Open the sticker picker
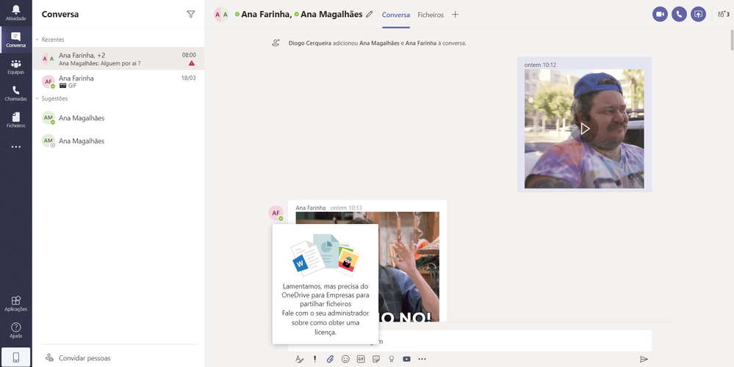Image resolution: width=734 pixels, height=367 pixels. tap(376, 359)
